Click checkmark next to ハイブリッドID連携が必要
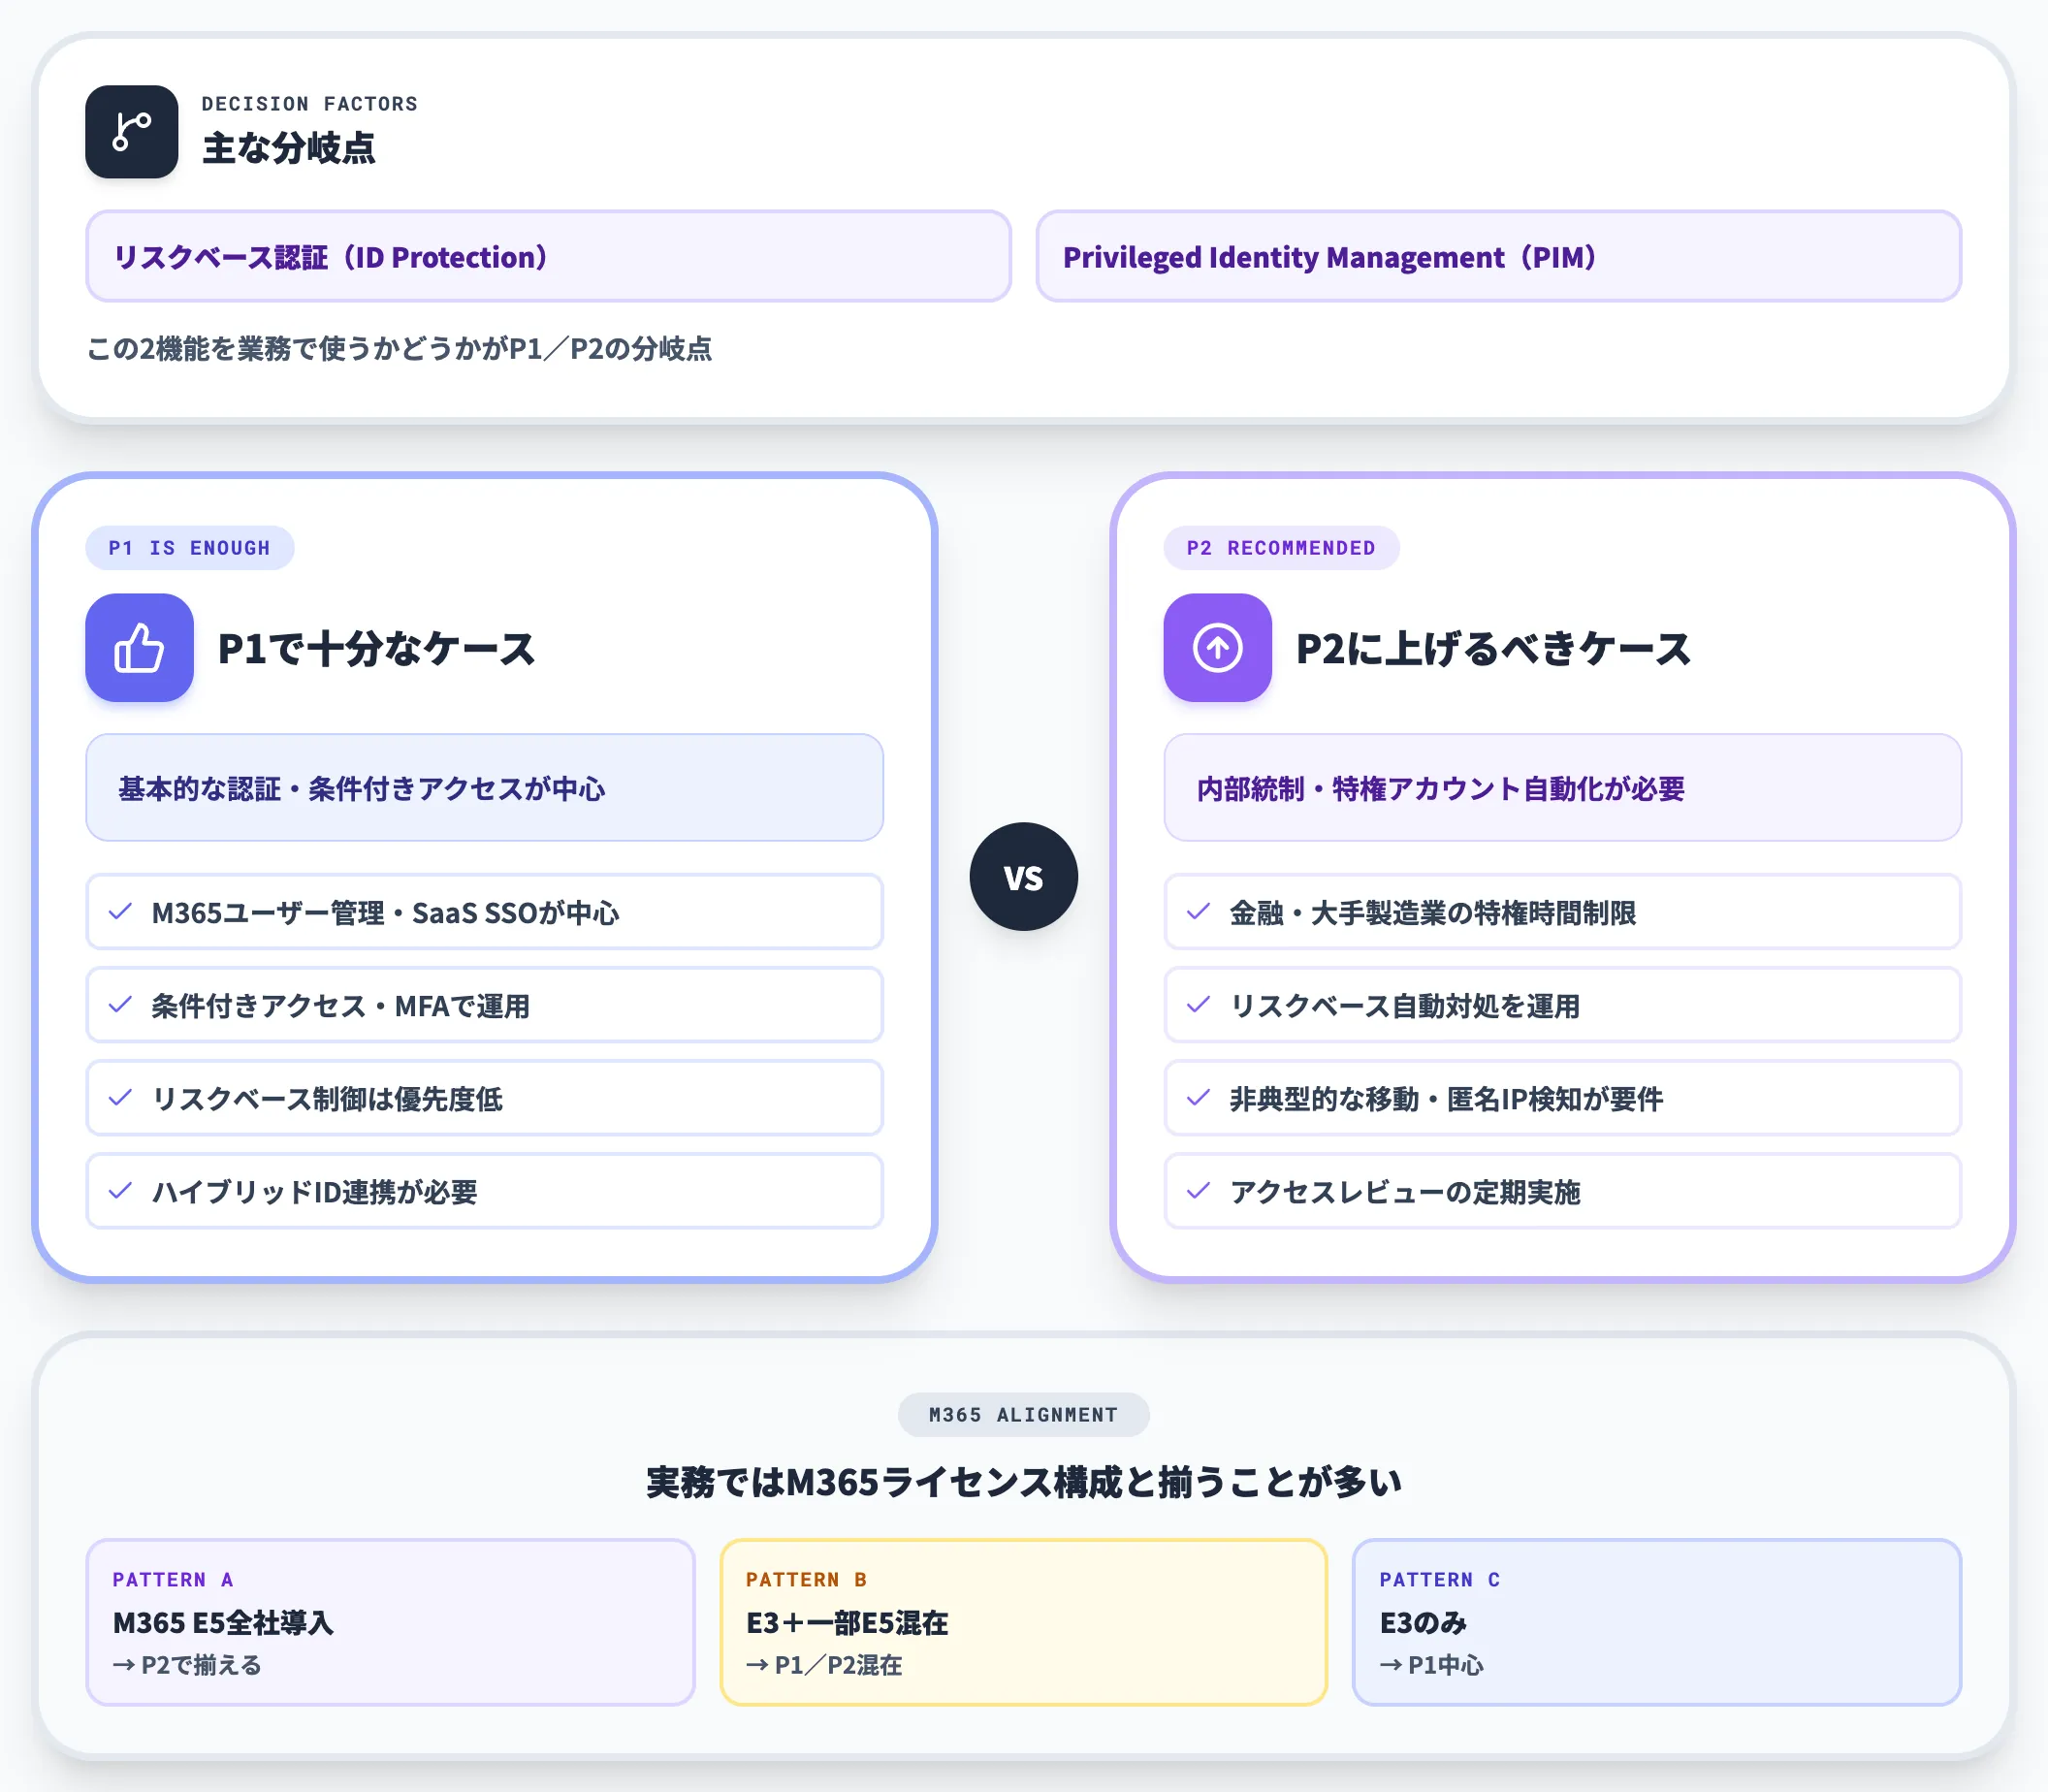This screenshot has width=2048, height=1792. tap(121, 1191)
